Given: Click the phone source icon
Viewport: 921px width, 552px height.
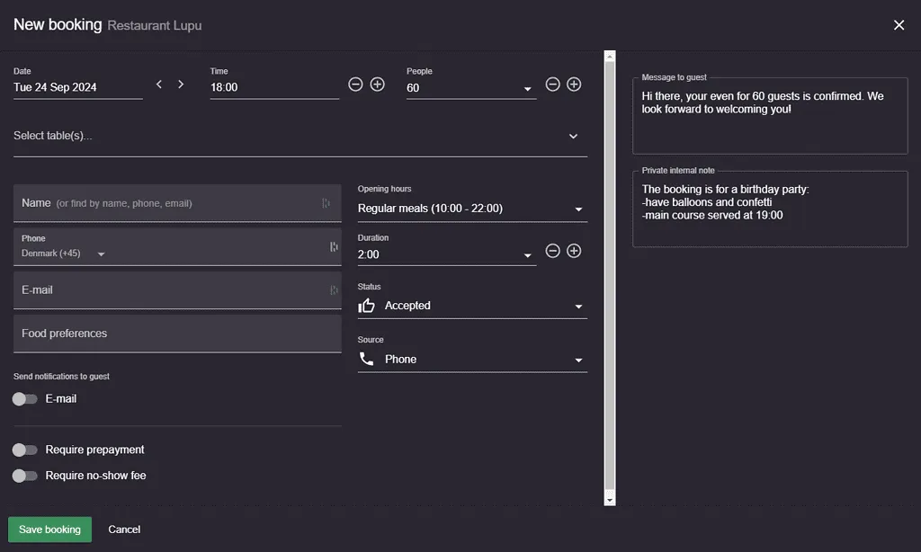Looking at the screenshot, I should [367, 359].
